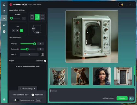Select landscape aspect ratio
This screenshot has height=105, width=137.
click(x=42, y=17)
